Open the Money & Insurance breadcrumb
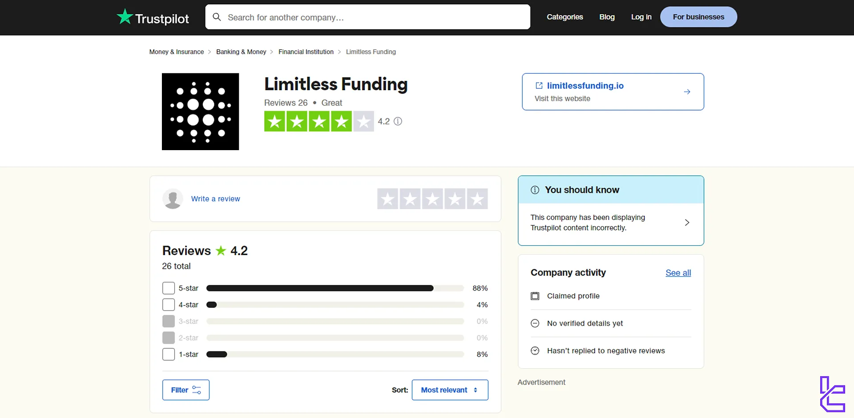The image size is (854, 418). [x=177, y=52]
